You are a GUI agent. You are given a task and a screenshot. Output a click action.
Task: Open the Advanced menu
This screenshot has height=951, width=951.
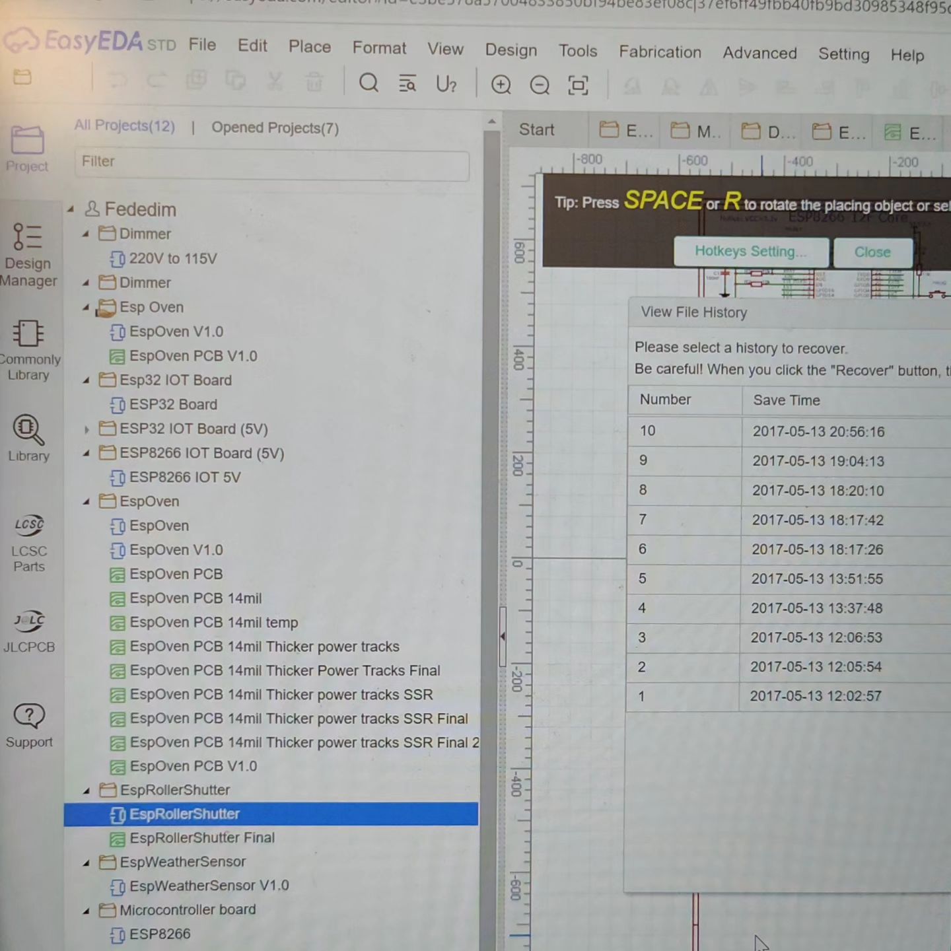[759, 53]
